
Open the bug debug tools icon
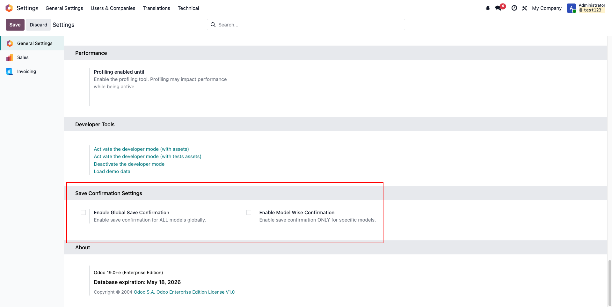pos(488,8)
